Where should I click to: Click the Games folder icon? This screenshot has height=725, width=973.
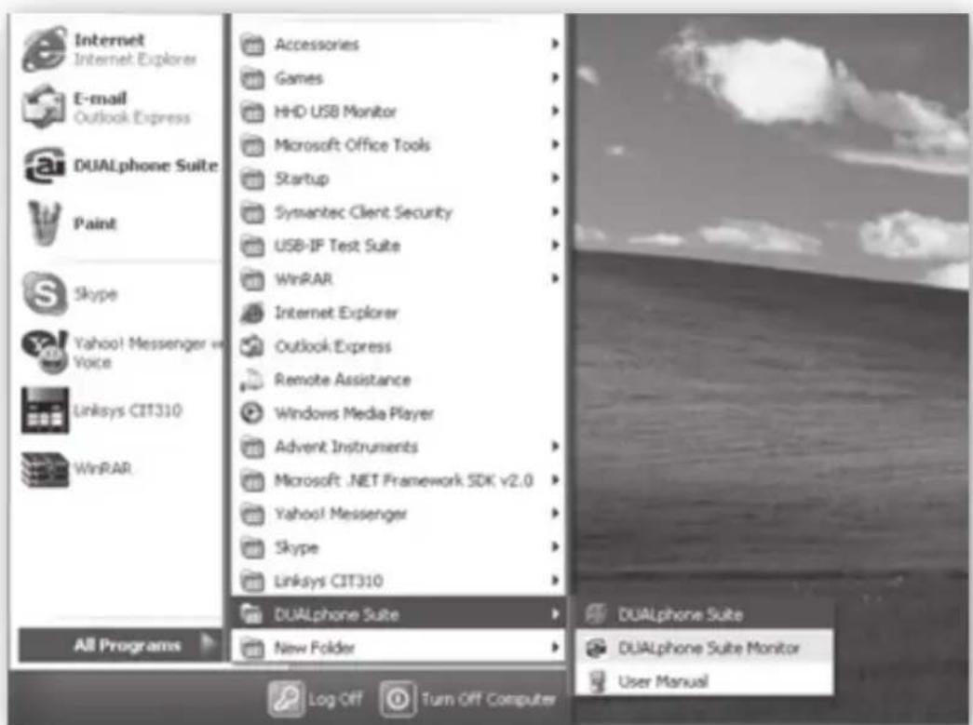click(x=252, y=78)
